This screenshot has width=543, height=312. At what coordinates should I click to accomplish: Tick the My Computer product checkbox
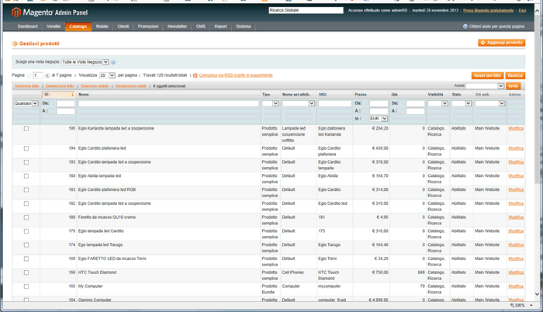click(x=26, y=286)
